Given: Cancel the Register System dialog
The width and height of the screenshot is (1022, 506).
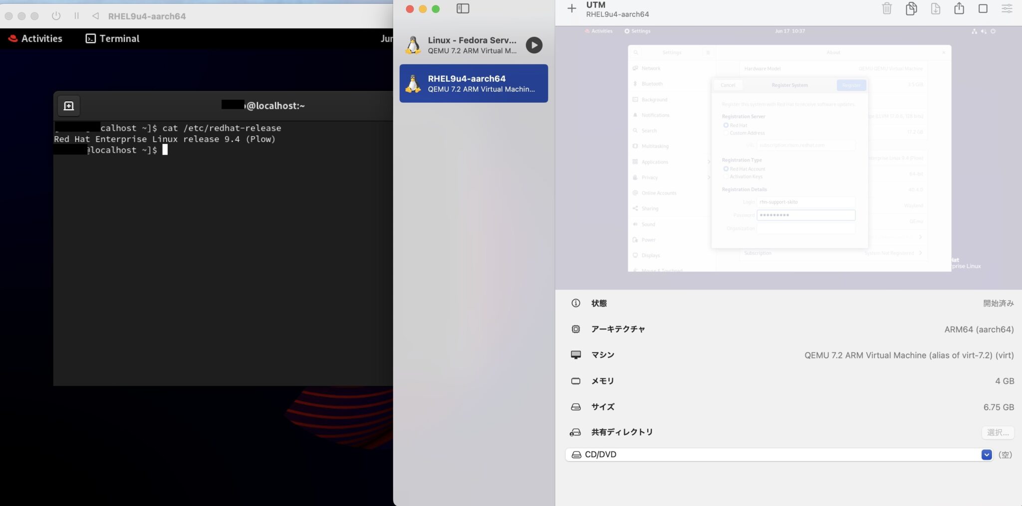Looking at the screenshot, I should [x=728, y=85].
